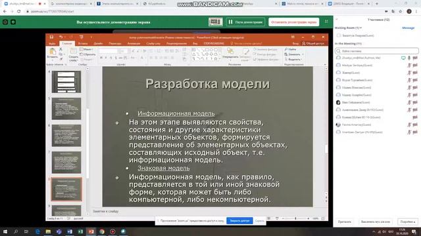The height and width of the screenshot is (236, 421).
Task: Select slide 6 thumbnail
Action: coord(66,136)
